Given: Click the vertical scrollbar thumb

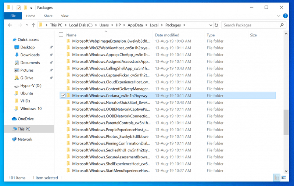Looking at the screenshot, I should point(286,122).
